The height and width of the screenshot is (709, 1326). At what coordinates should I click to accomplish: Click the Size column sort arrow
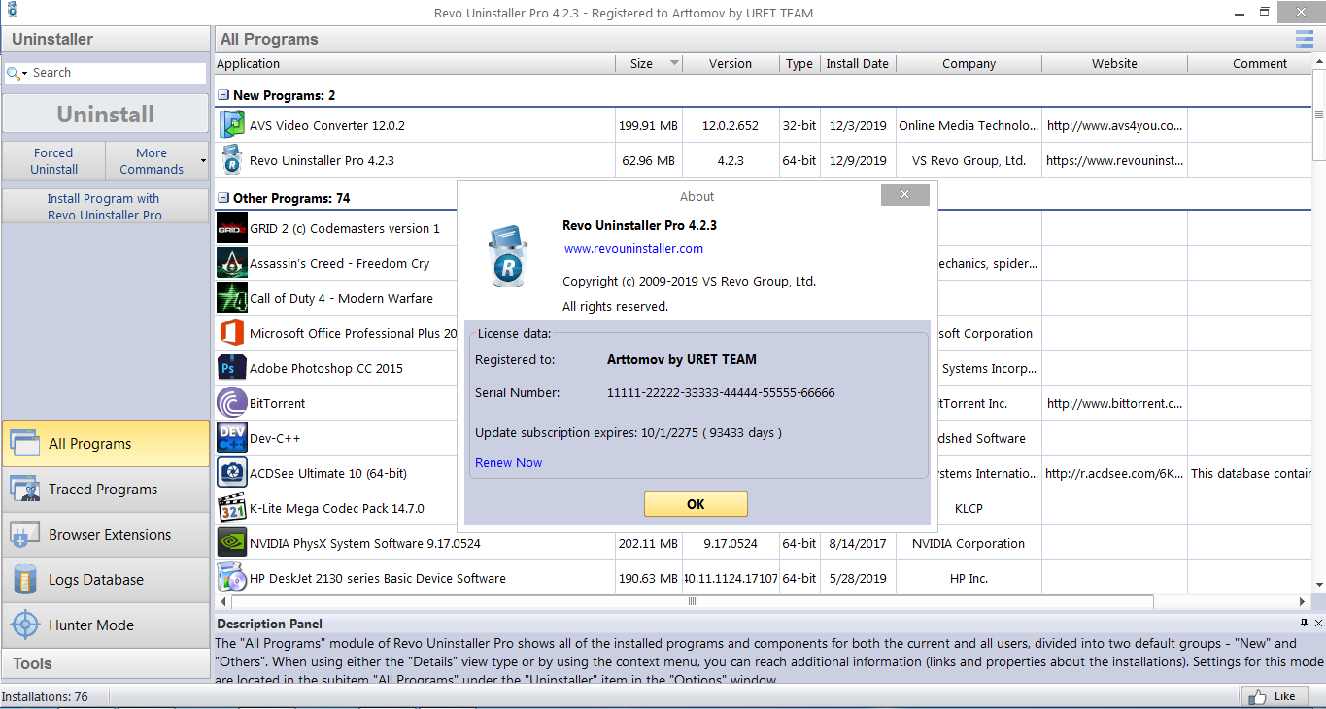tap(674, 63)
